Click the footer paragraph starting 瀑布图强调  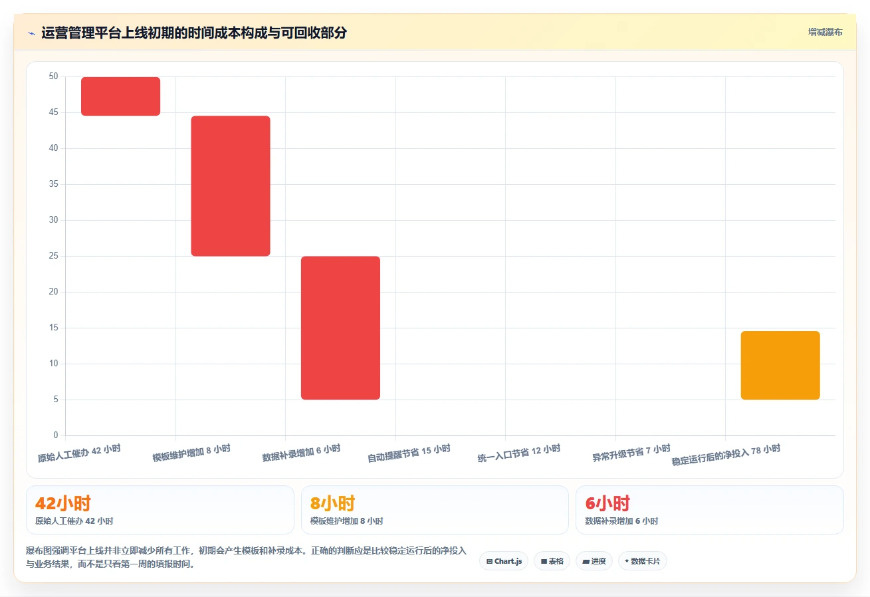(x=246, y=558)
